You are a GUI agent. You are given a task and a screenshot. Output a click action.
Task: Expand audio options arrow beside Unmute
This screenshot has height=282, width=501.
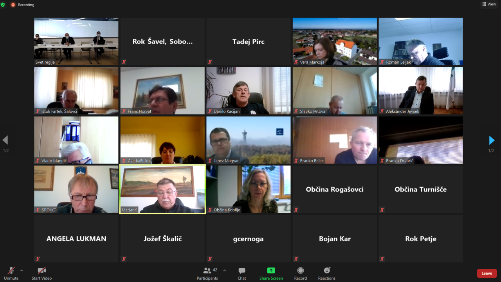tap(22, 270)
